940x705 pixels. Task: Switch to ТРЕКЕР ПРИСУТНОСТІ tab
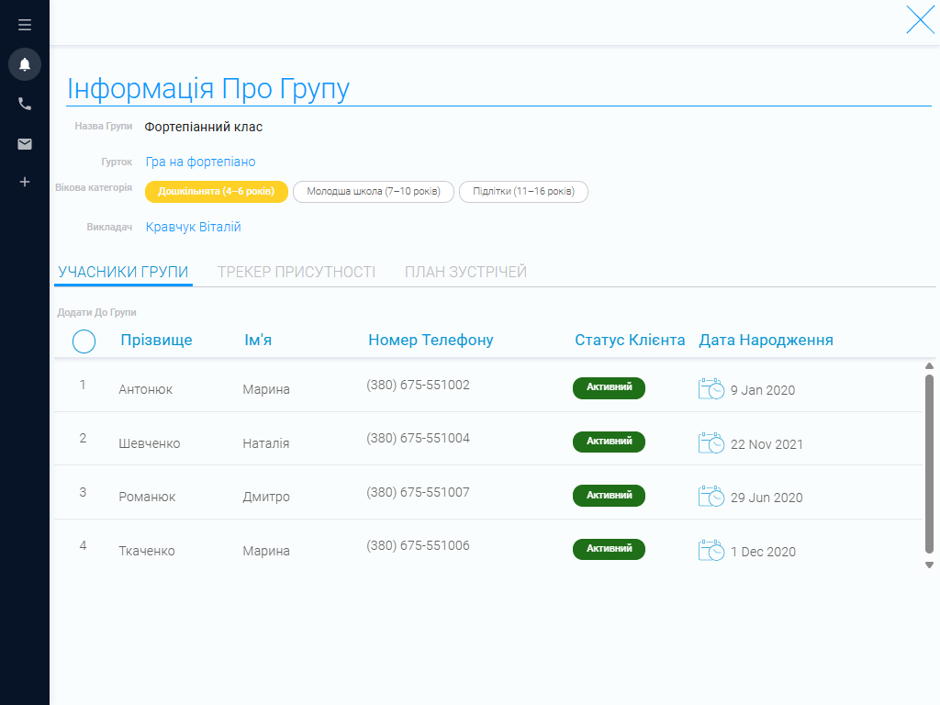coord(297,272)
